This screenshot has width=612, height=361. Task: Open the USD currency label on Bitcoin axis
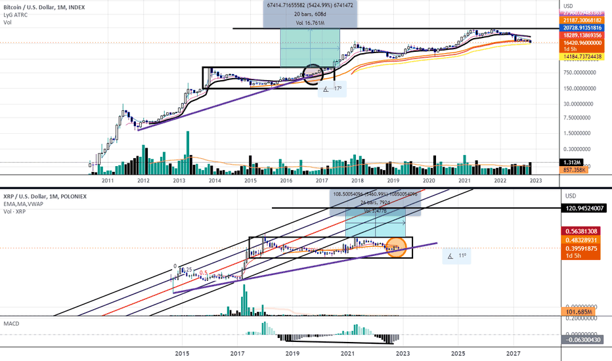point(568,6)
